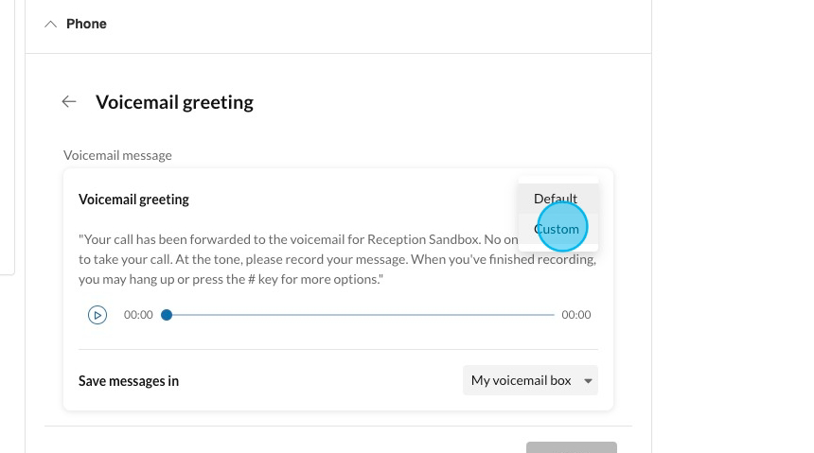The height and width of the screenshot is (453, 814).
Task: Go back using the left arrow icon
Action: click(x=69, y=102)
